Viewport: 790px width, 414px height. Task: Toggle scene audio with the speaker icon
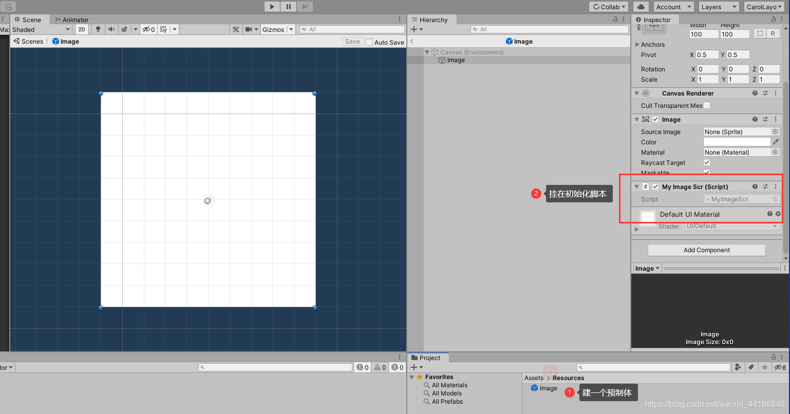[111, 29]
